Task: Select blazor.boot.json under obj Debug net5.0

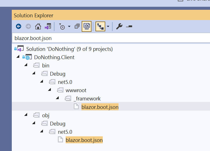Action: click(x=84, y=140)
